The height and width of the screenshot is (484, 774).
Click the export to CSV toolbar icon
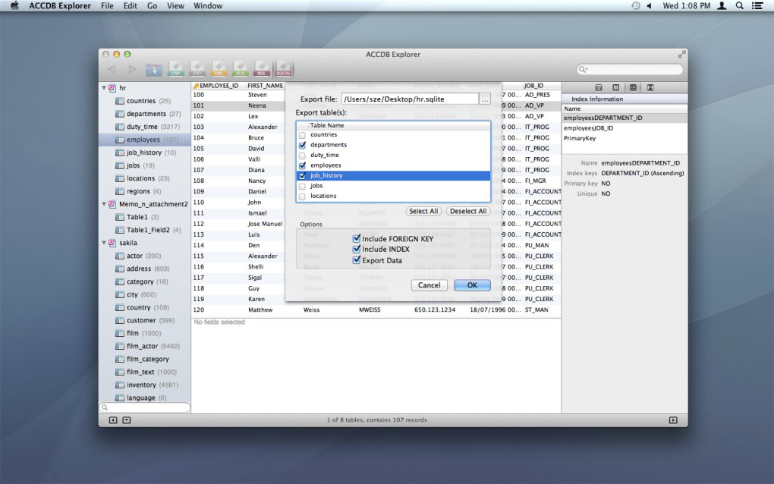click(x=176, y=69)
